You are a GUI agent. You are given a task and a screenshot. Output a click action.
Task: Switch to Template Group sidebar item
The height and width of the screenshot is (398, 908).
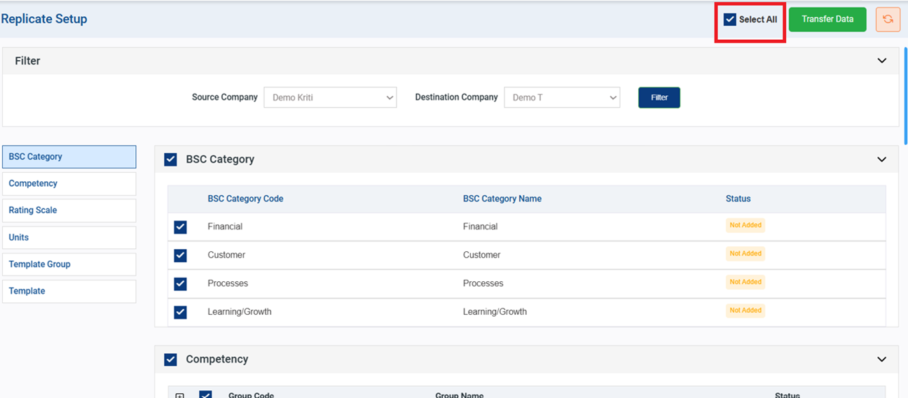(69, 264)
